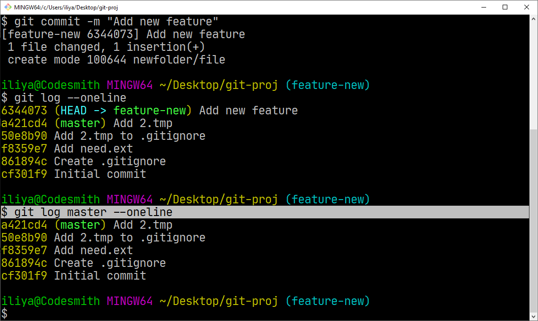The image size is (538, 321).
Task: Click the scrollbar down arrow
Action: [x=534, y=317]
